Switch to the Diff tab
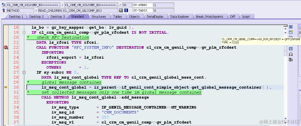This screenshot has height=126, width=301. tap(232, 16)
